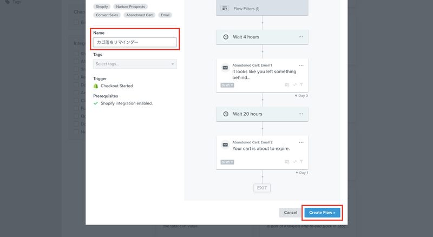Screen dimensions: 433x237
Task: Select the Wait 20 hours step
Action: tap(262, 114)
